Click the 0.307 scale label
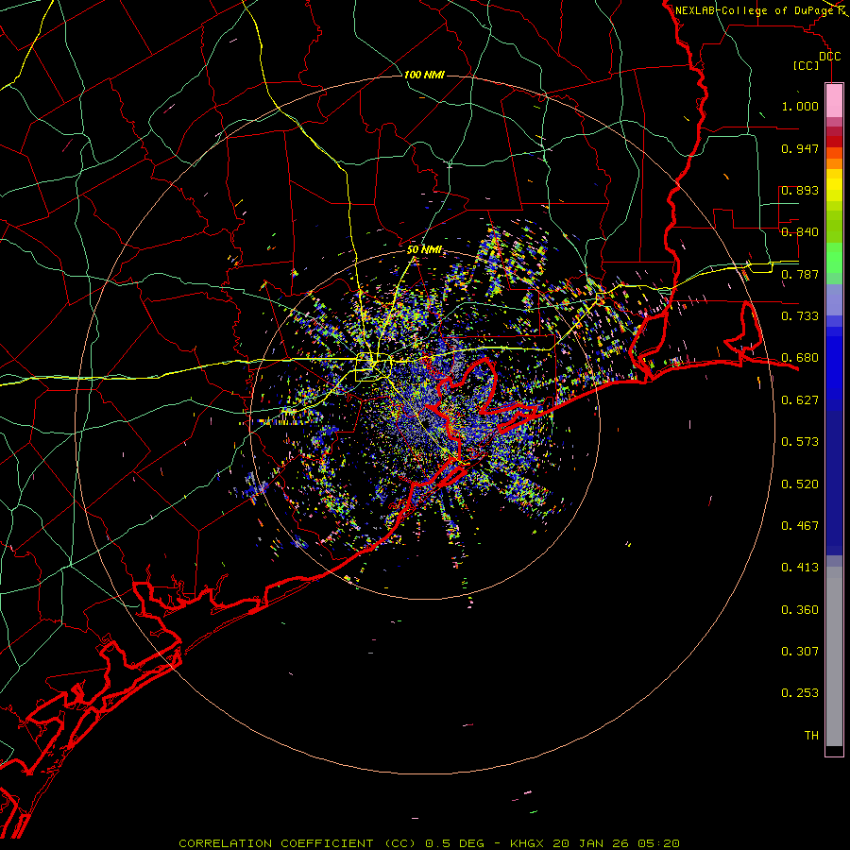This screenshot has height=850, width=850. 800,652
